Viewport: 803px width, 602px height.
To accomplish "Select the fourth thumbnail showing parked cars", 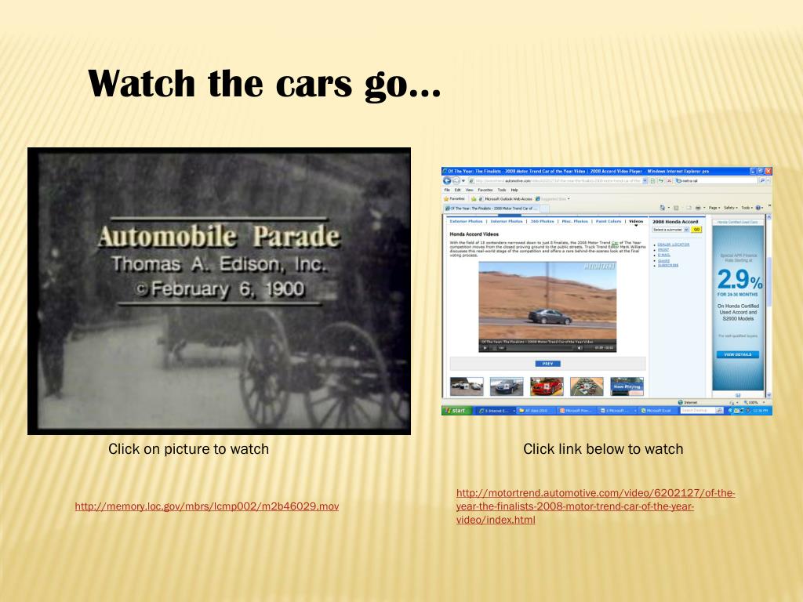I will [587, 386].
